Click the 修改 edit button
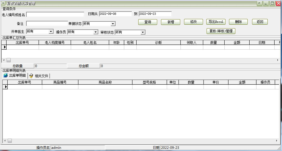The width and height of the screenshot is (282, 151). (193, 22)
